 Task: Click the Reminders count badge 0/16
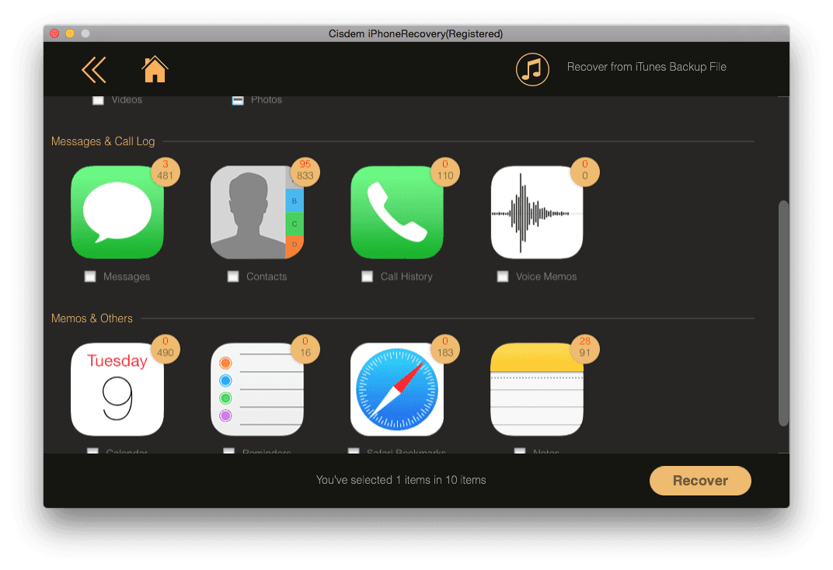click(305, 349)
